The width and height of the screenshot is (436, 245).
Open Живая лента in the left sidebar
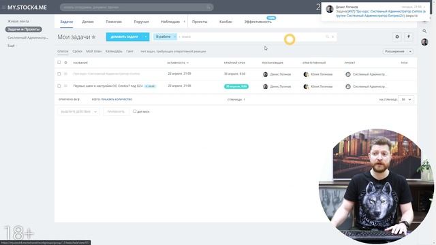point(18,21)
